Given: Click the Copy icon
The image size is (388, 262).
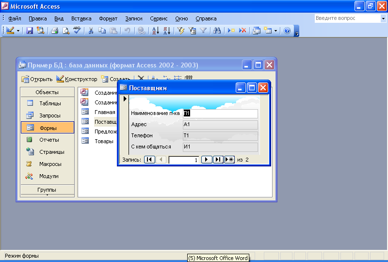Looking at the screenshot, I should point(102,31).
